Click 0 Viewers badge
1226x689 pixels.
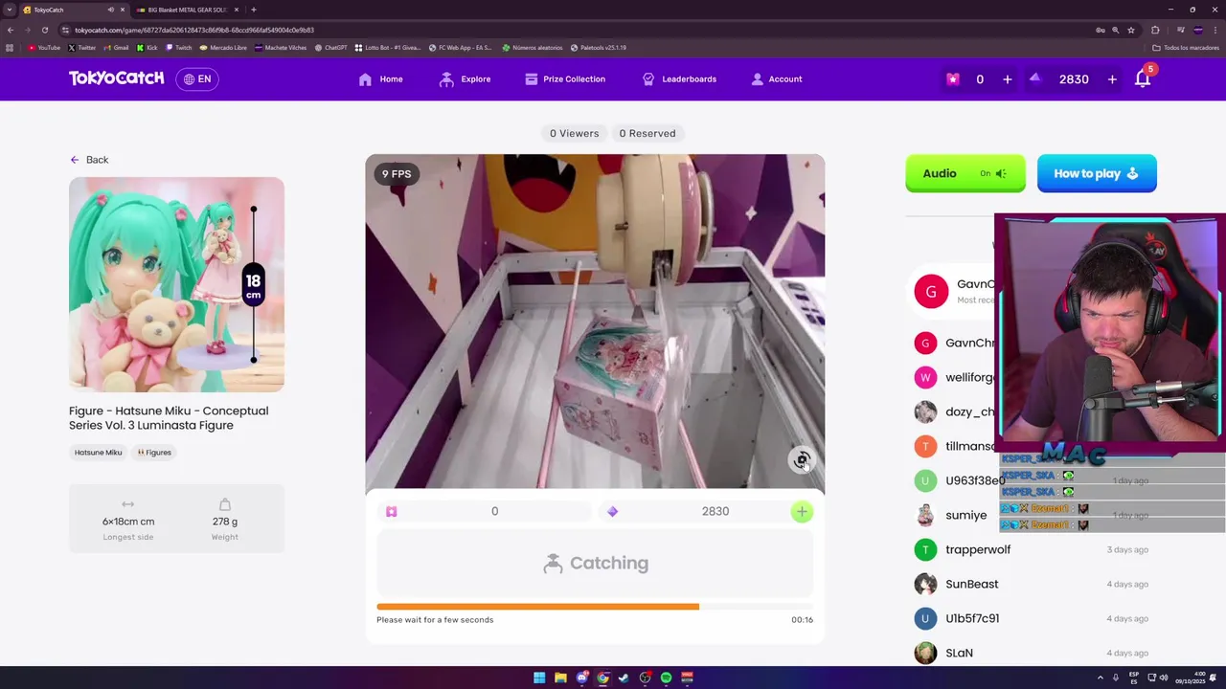click(574, 133)
